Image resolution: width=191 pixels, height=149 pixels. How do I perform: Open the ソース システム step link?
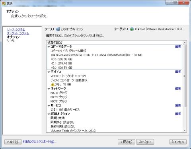tap(16, 29)
